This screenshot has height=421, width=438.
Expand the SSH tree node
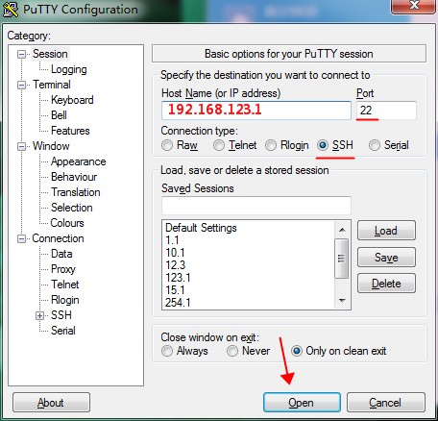coord(39,315)
